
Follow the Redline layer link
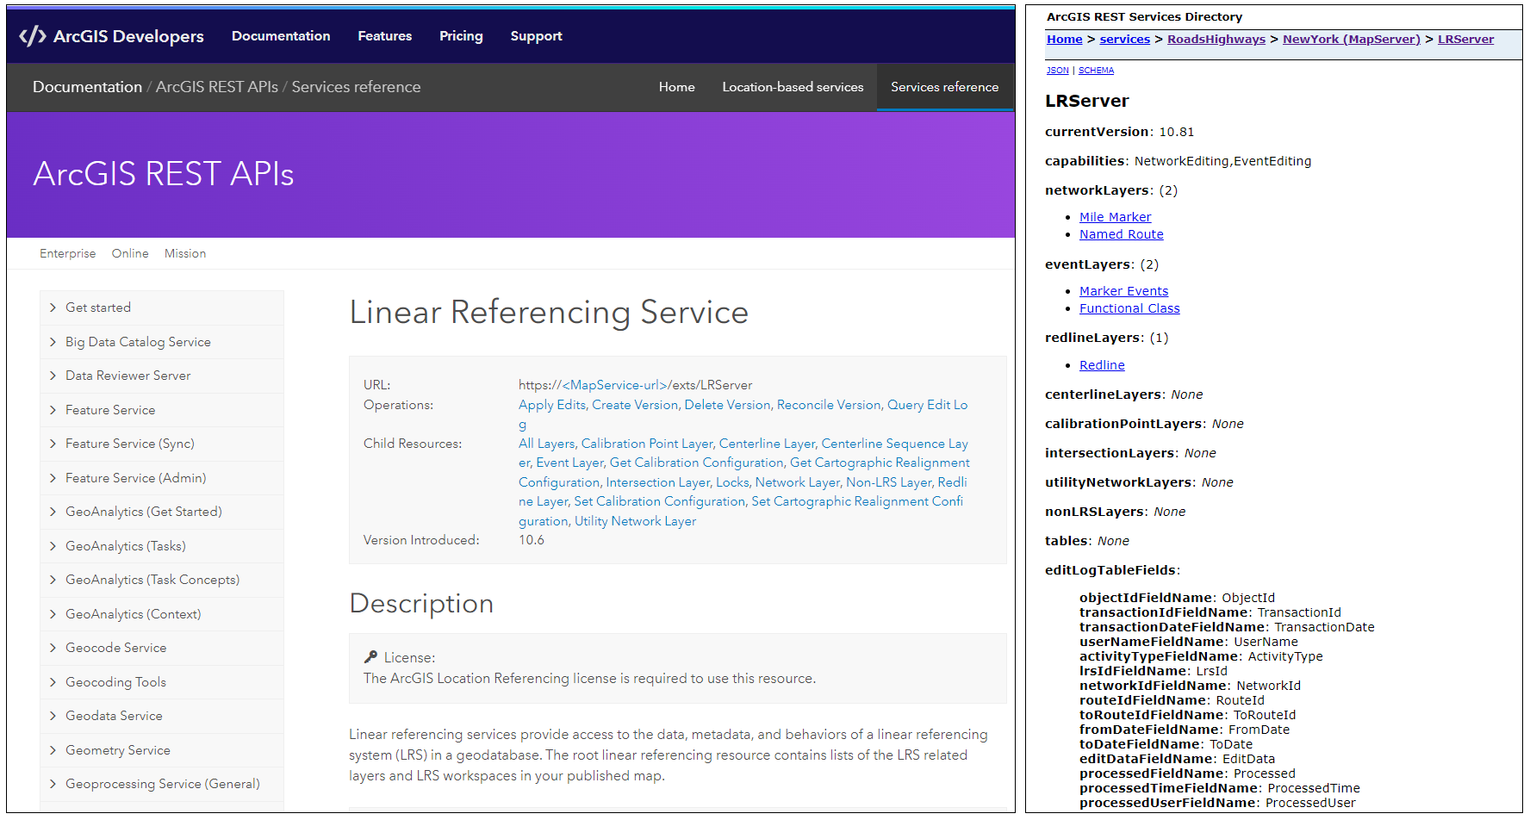coord(1102,364)
